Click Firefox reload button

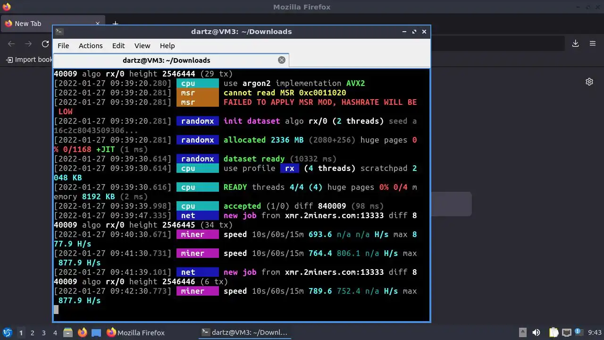[x=45, y=44]
